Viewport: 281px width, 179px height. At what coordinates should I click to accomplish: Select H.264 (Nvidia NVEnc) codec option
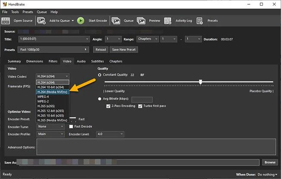coord(53,92)
